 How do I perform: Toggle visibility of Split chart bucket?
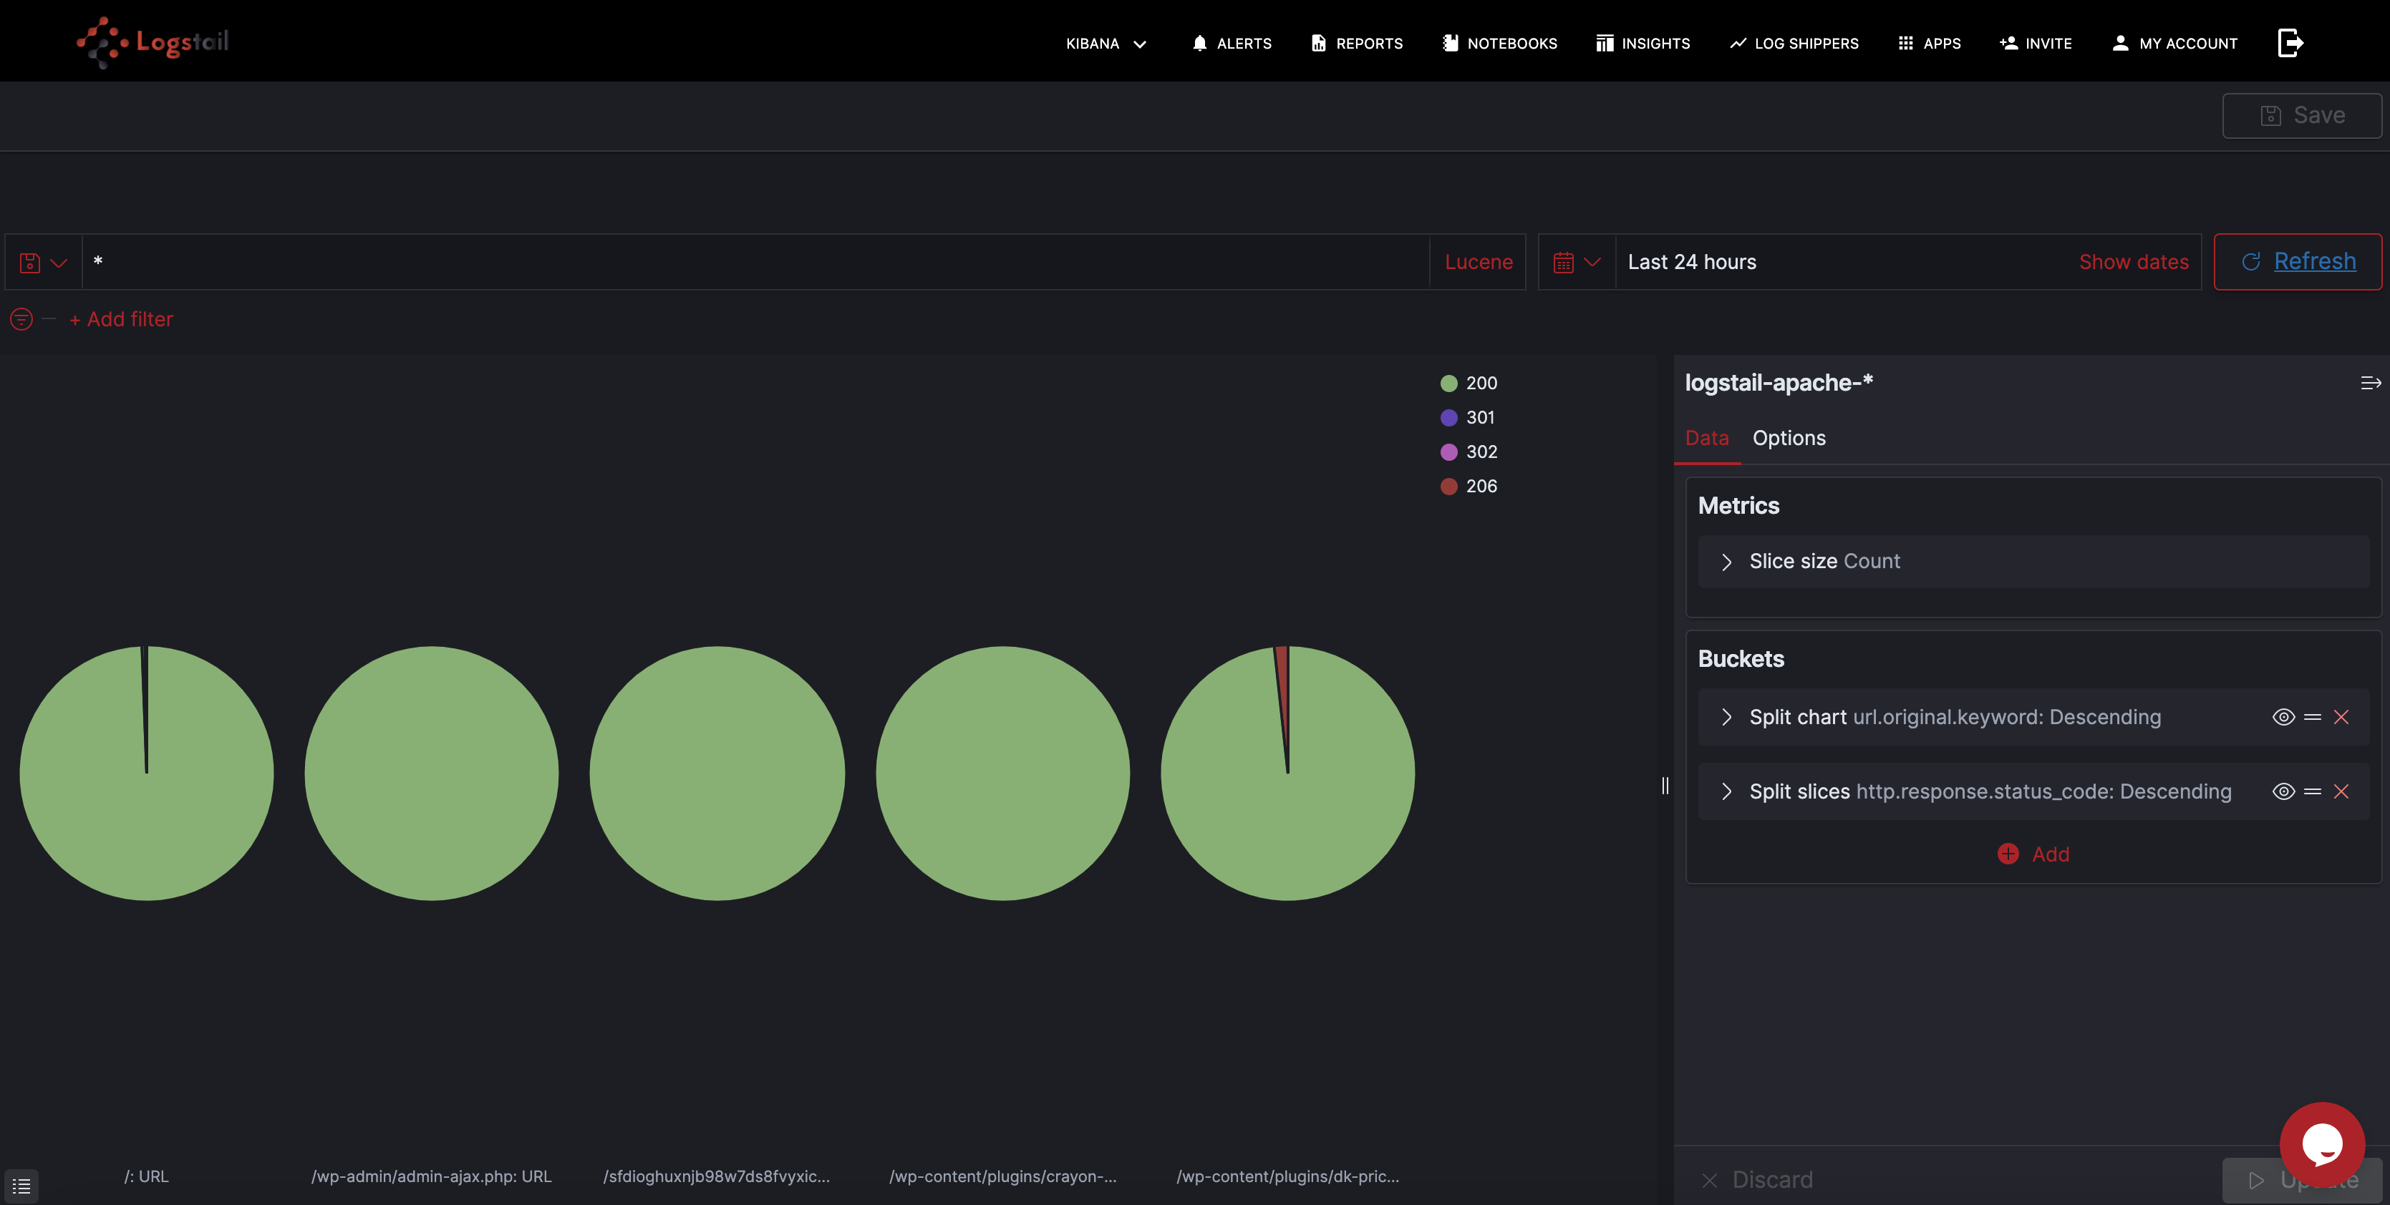click(x=2283, y=716)
